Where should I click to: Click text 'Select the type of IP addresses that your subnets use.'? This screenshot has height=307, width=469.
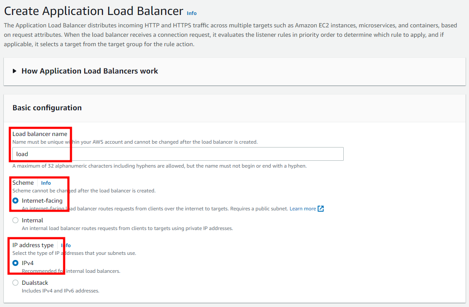coord(74,253)
